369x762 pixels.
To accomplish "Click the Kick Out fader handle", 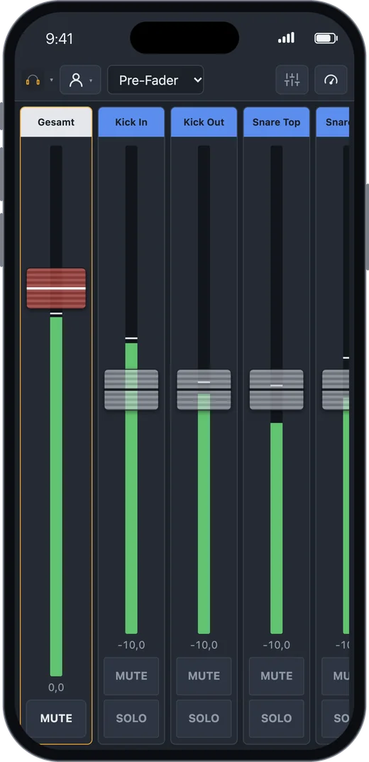I will tap(204, 390).
